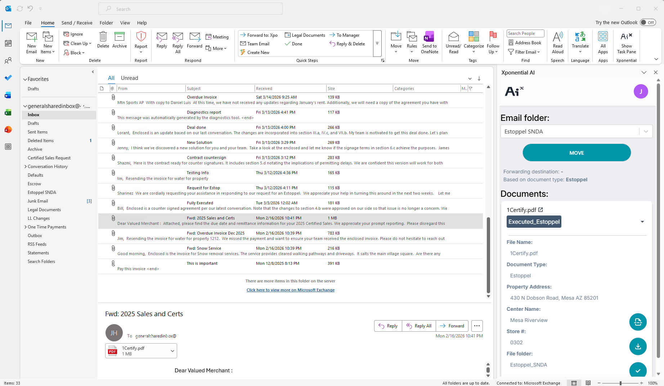Switch to the Unread message filter

pos(129,78)
